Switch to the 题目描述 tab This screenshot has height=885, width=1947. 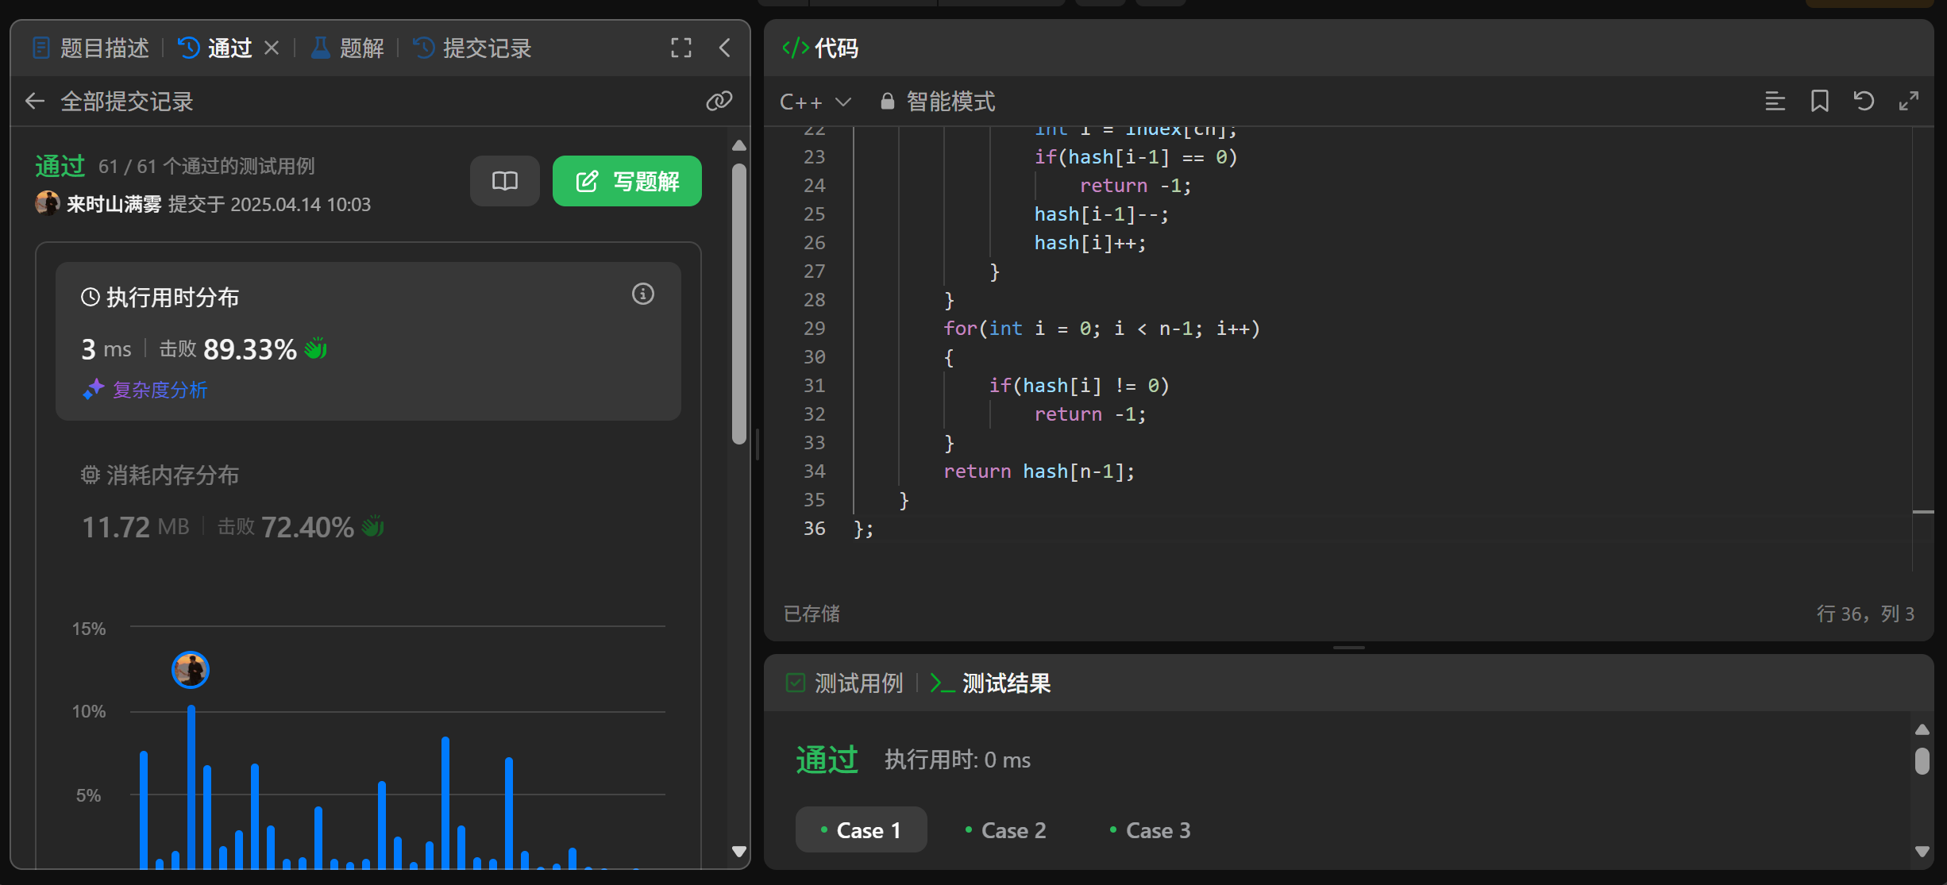(91, 48)
